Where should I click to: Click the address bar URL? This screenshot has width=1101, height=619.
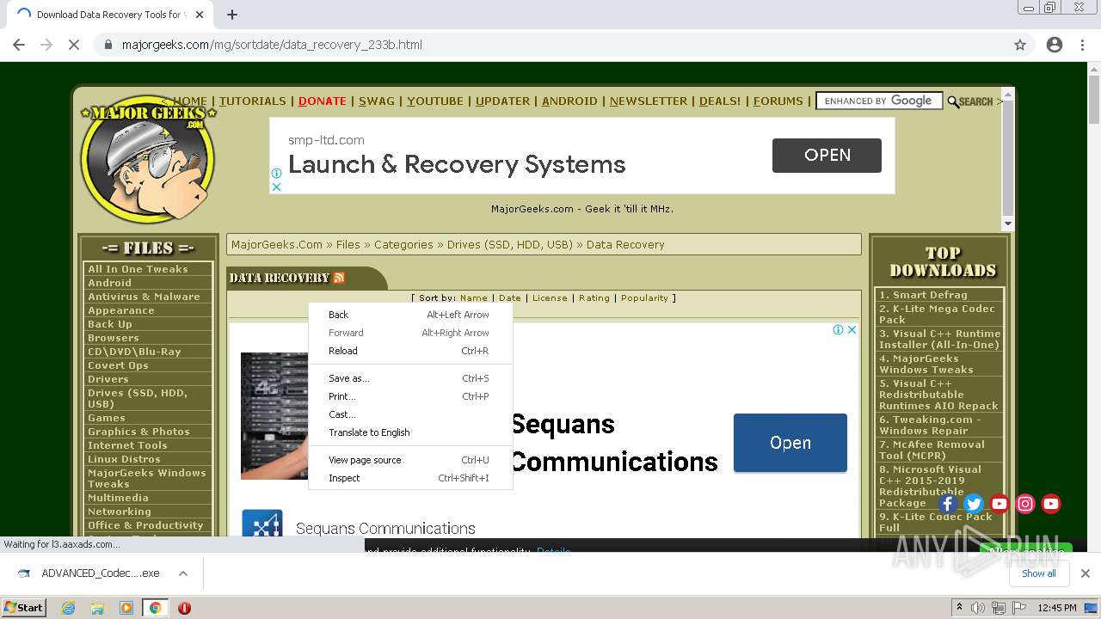[x=272, y=45]
